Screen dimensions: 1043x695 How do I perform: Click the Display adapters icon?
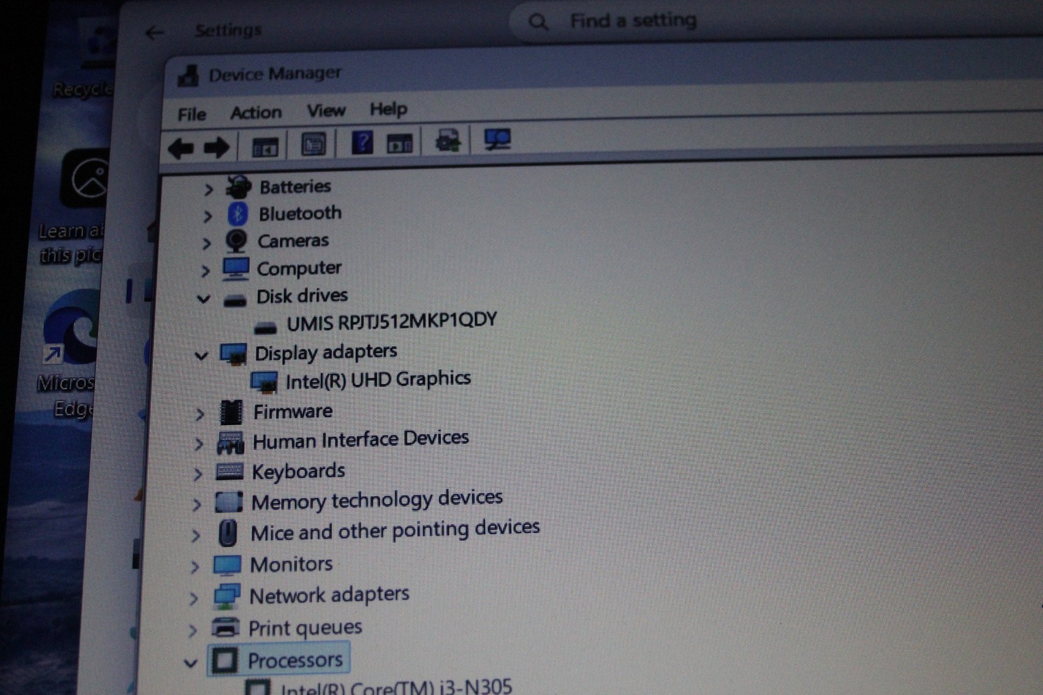pyautogui.click(x=233, y=355)
